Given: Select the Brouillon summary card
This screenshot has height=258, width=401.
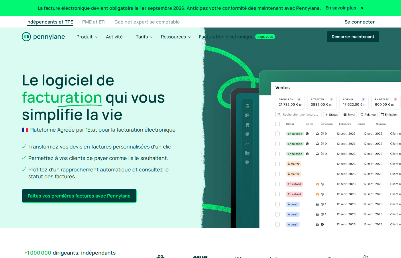Looking at the screenshot, I should [290, 102].
